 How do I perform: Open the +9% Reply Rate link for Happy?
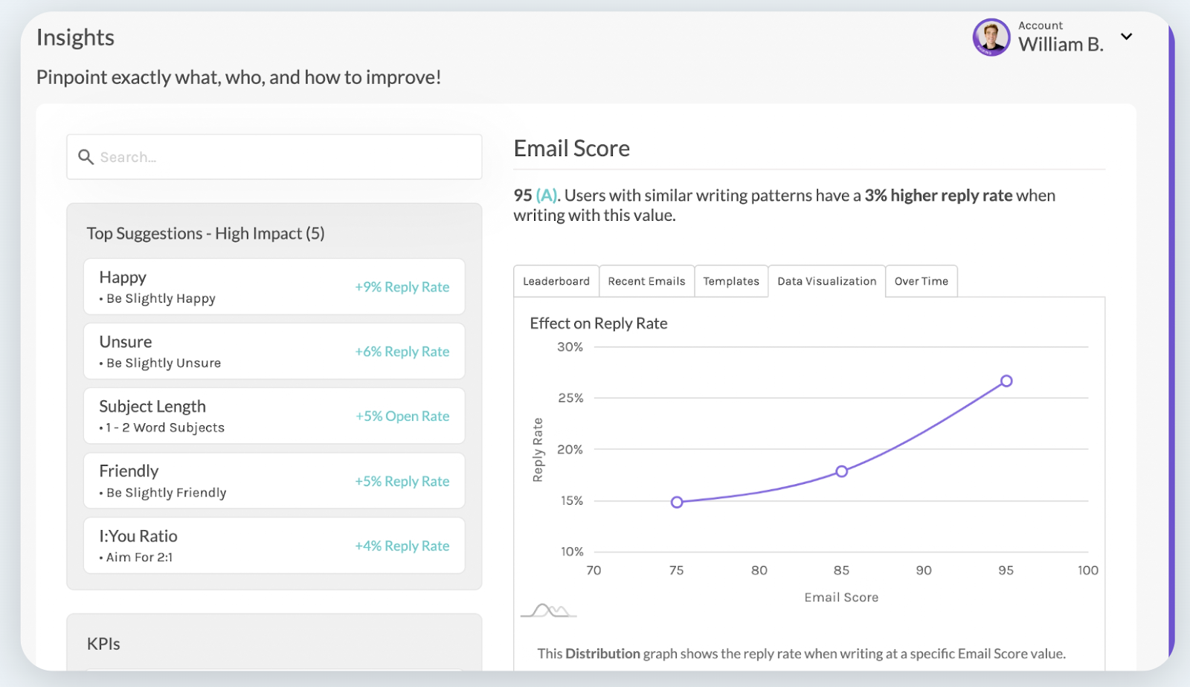pos(402,286)
